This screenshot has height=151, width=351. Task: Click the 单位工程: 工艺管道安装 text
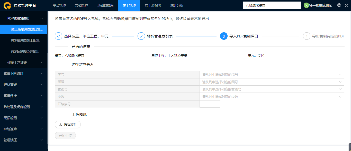pyautogui.click(x=169, y=55)
